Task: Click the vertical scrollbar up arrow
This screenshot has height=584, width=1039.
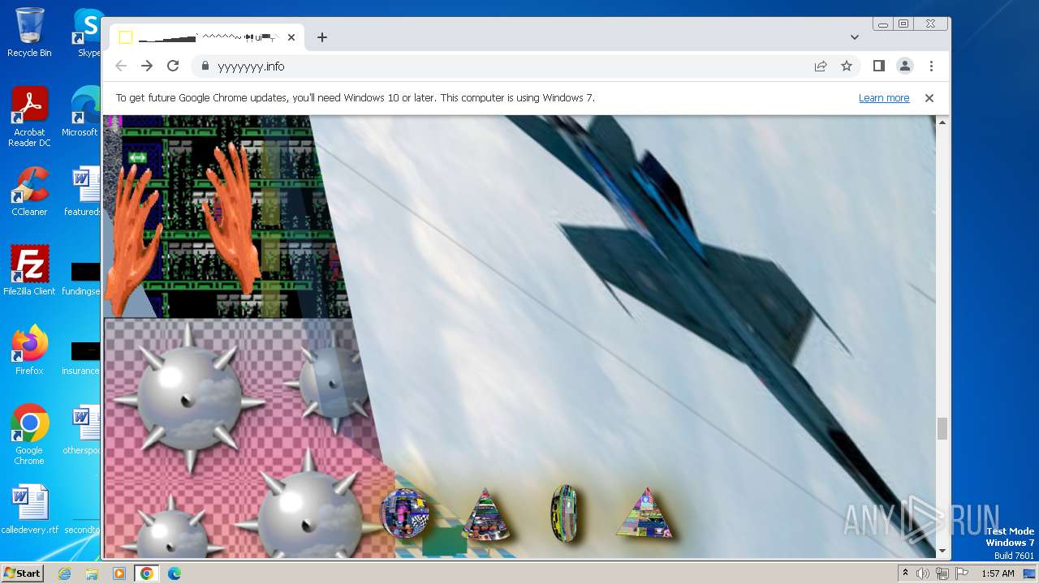Action: pos(942,122)
